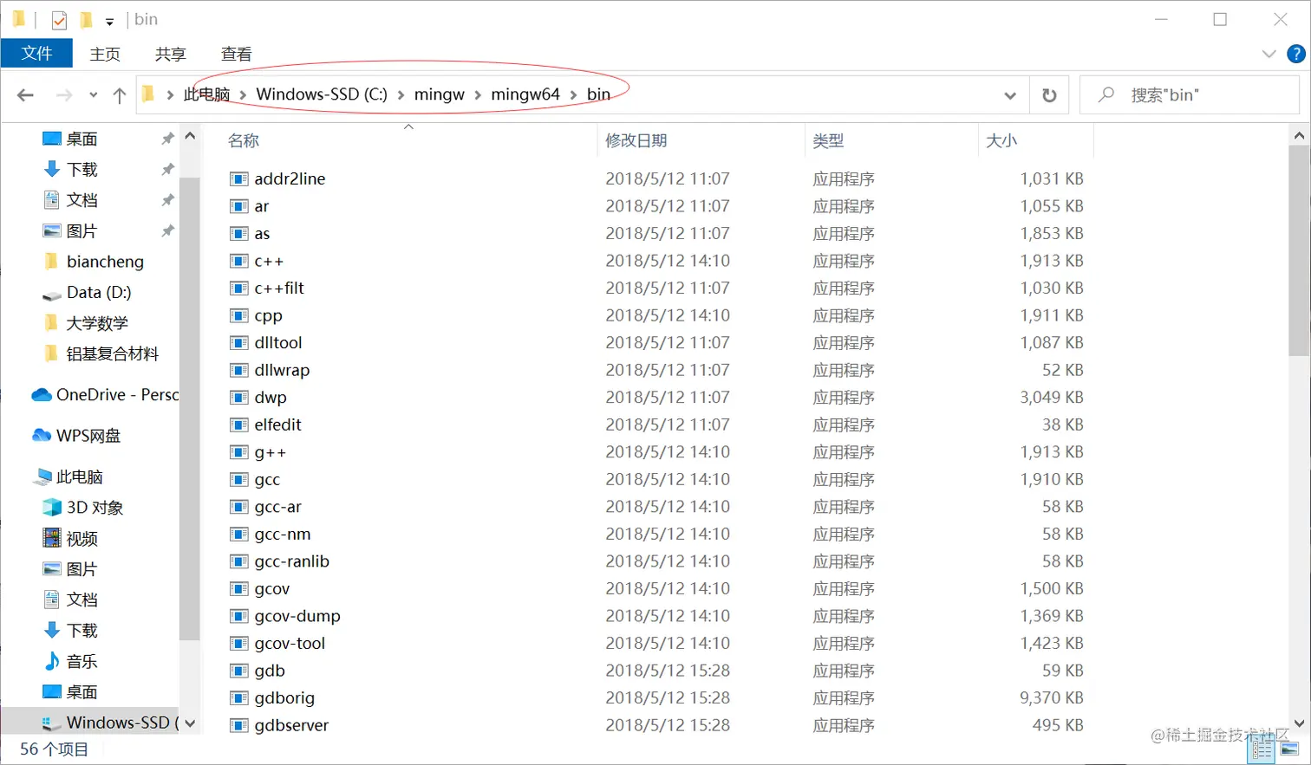
Task: Toggle the checkbox icon in the title bar
Action: pyautogui.click(x=59, y=18)
